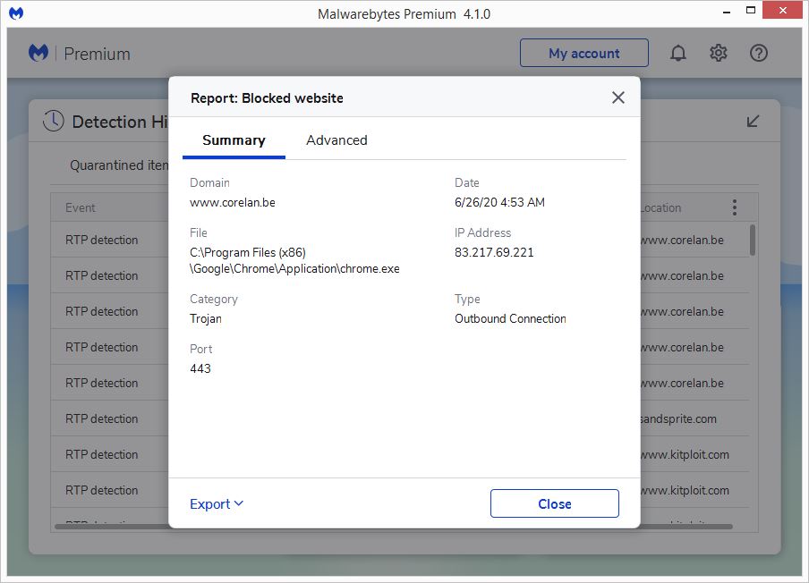
Task: Select the Outbound Connection type value
Action: (x=510, y=318)
